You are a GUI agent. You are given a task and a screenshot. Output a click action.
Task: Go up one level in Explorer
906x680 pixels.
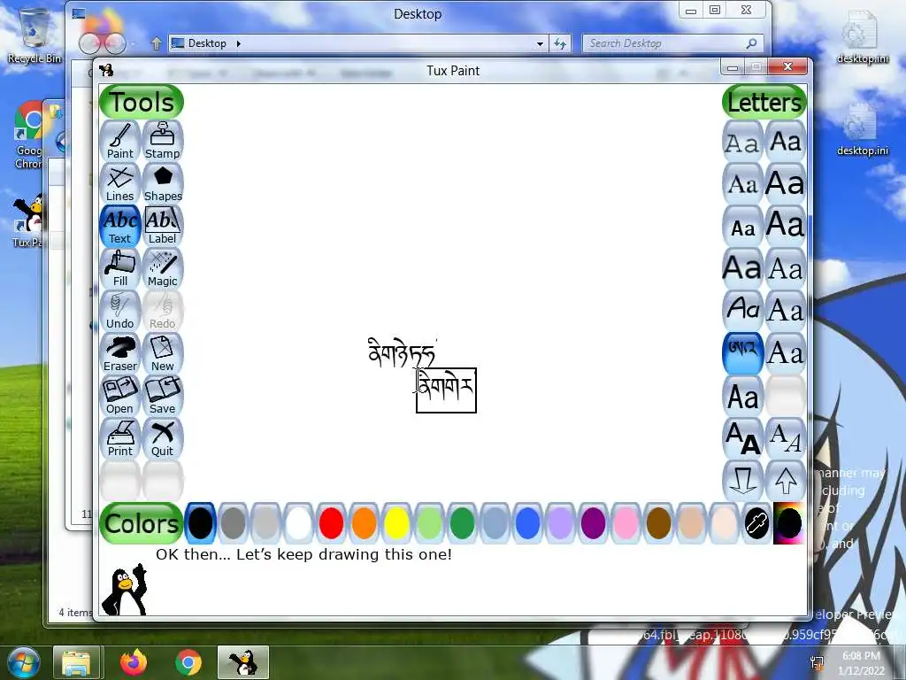coord(156,43)
